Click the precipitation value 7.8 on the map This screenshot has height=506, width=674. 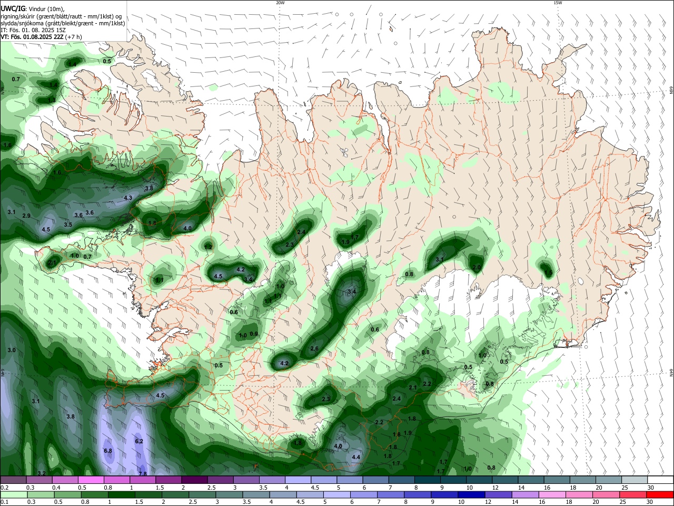pos(142,474)
